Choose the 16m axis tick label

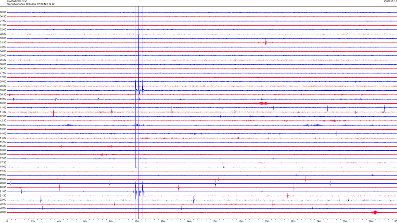(x=215, y=221)
